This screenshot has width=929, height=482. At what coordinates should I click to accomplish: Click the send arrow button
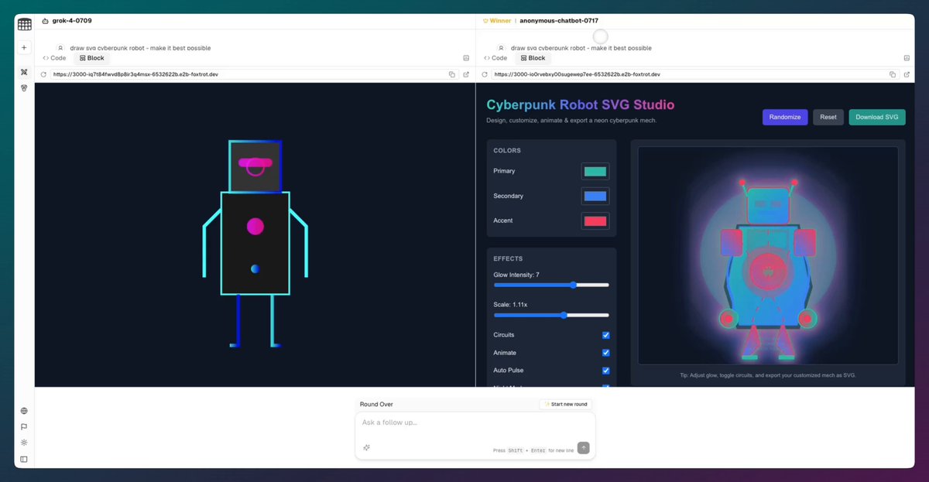point(583,448)
